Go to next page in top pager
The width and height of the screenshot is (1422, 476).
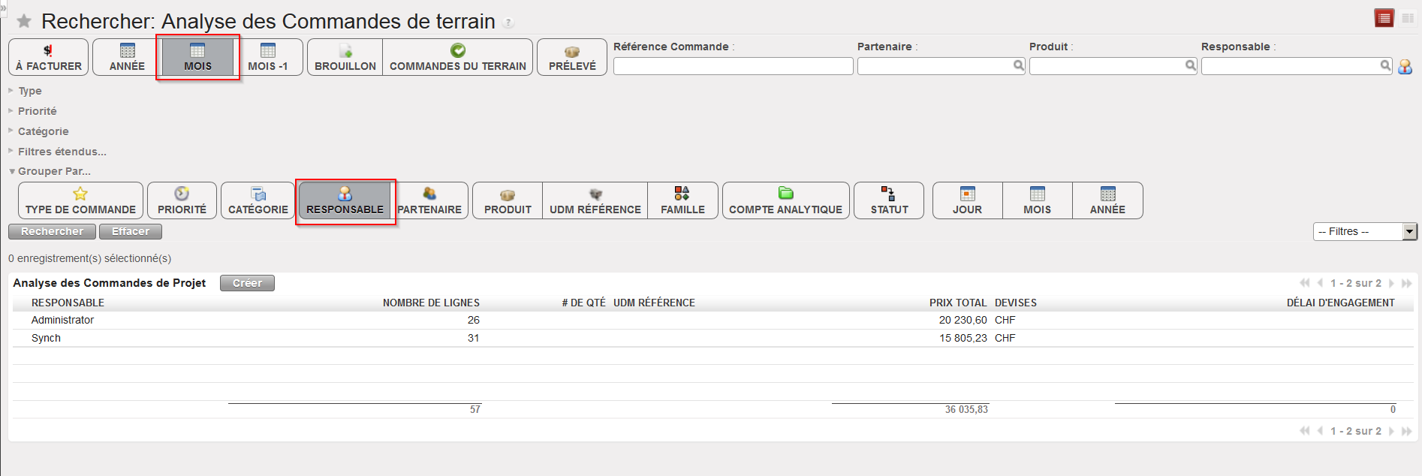point(1391,283)
